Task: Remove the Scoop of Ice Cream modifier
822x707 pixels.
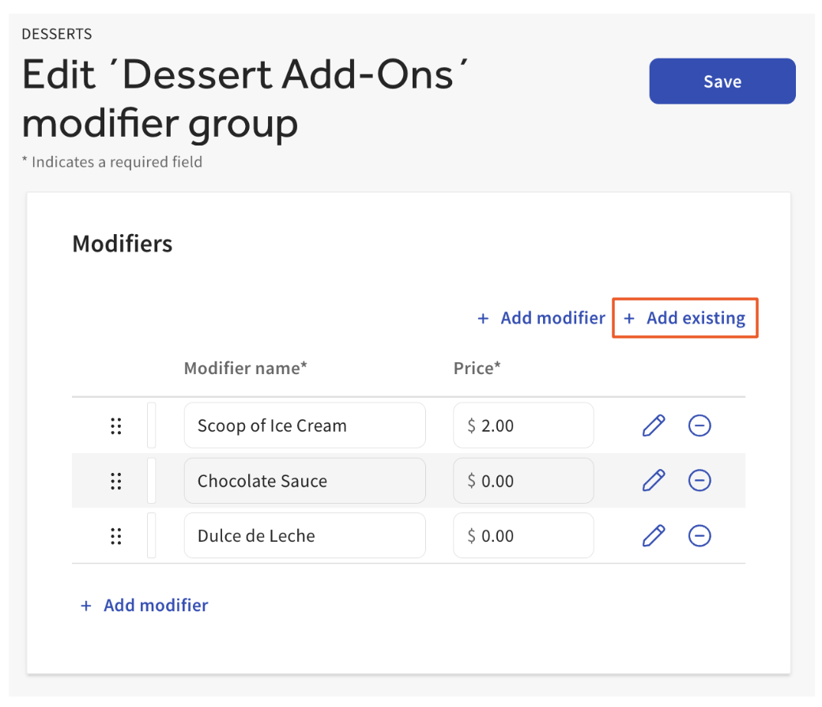Action: pyautogui.click(x=699, y=425)
